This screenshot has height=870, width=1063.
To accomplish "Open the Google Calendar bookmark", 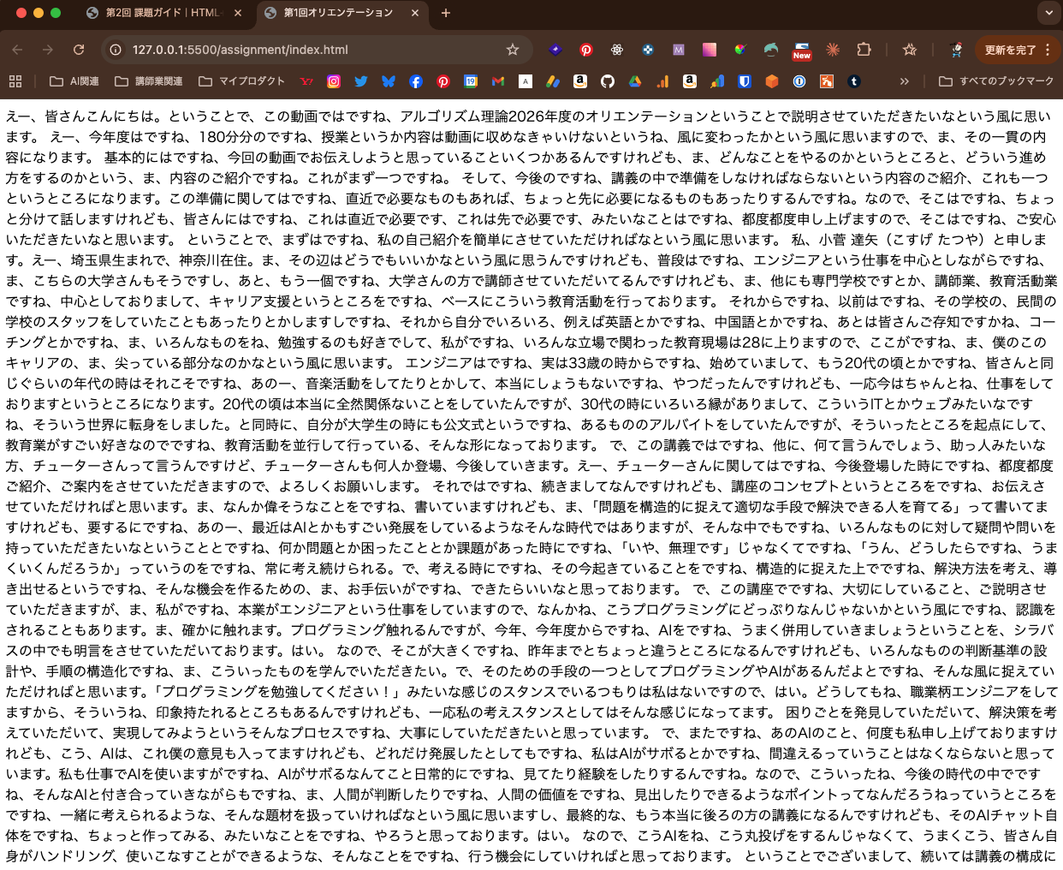I will pyautogui.click(x=471, y=81).
